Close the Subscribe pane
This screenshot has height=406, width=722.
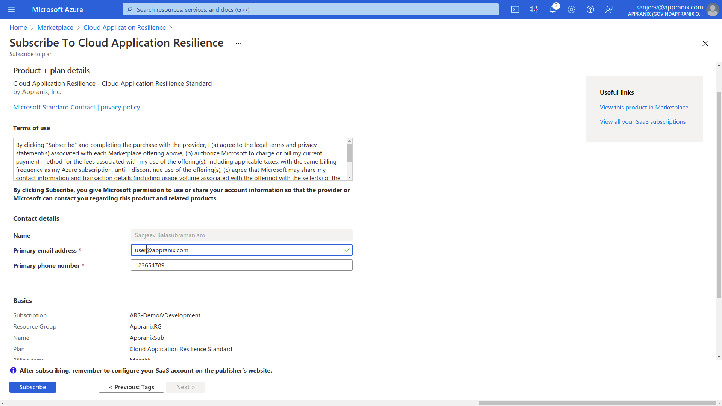705,43
